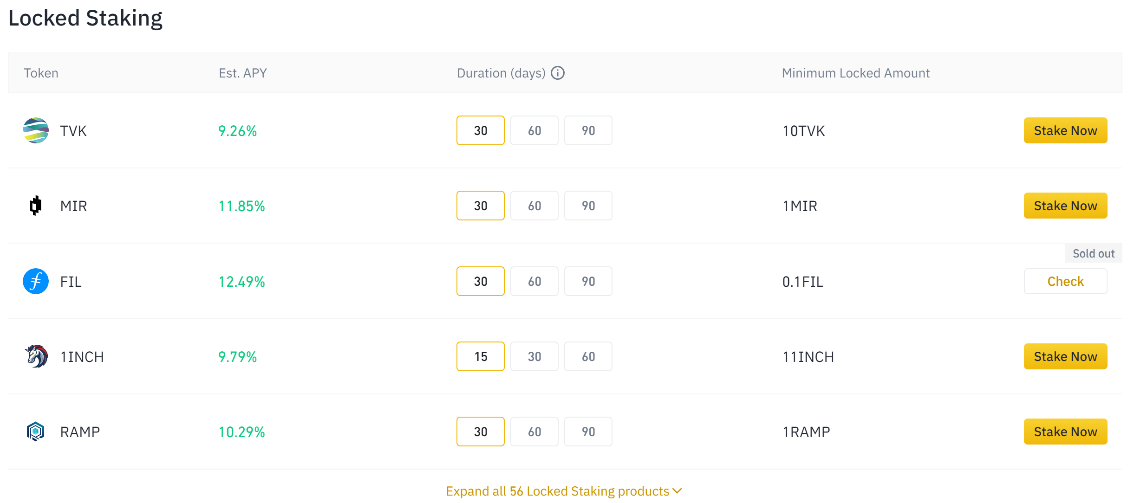Click the MIR token logo icon

click(36, 206)
